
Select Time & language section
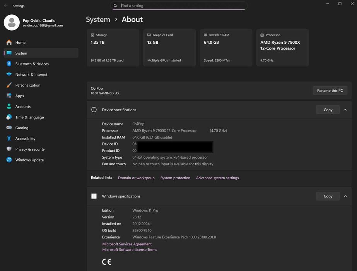tap(41, 117)
